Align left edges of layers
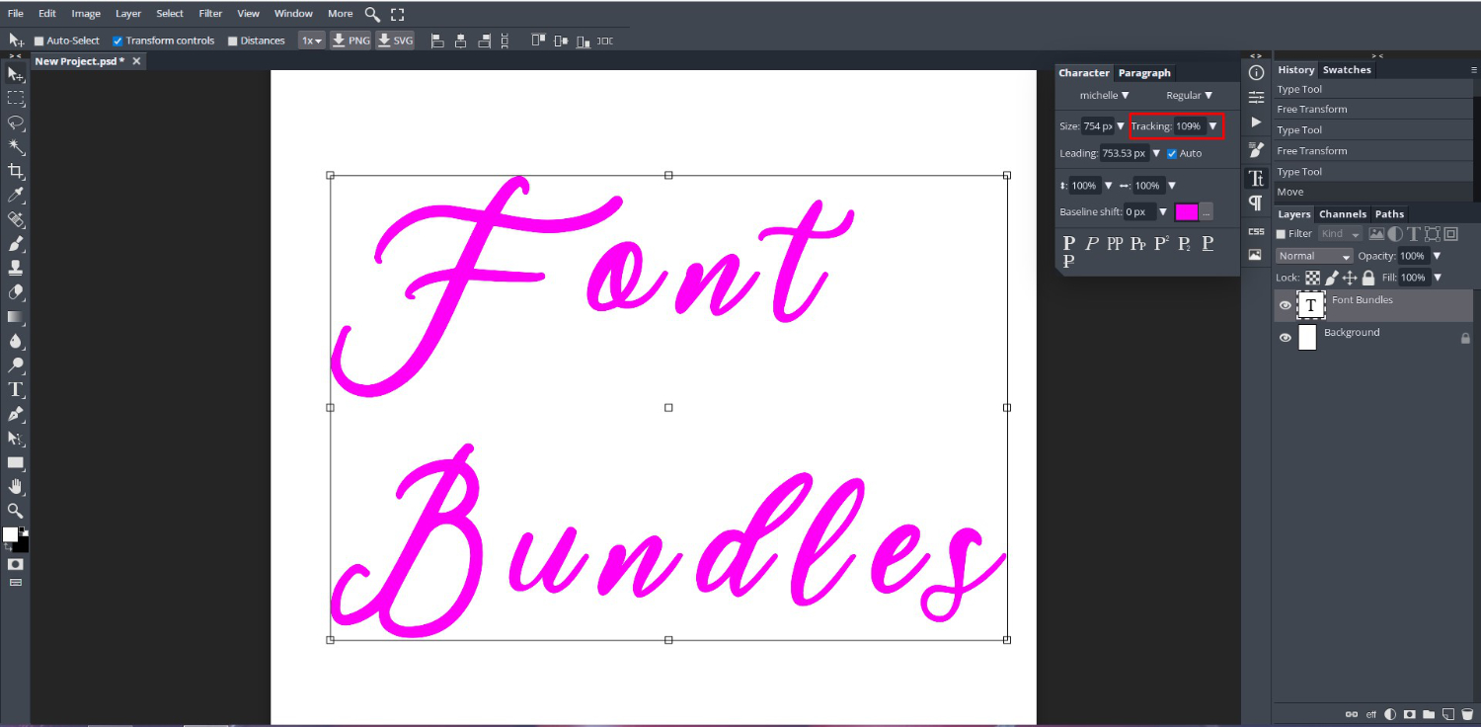1481x727 pixels. [x=436, y=40]
